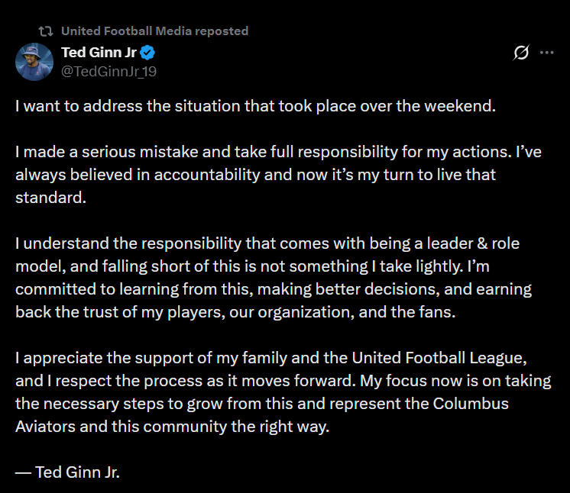Open Ted Ginn Jr's profile avatar

34,61
